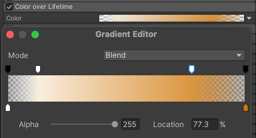Viewport: 256px width, 138px height.
Task: Click the blue-highlighted selected alpha key marker
Action: pos(191,69)
